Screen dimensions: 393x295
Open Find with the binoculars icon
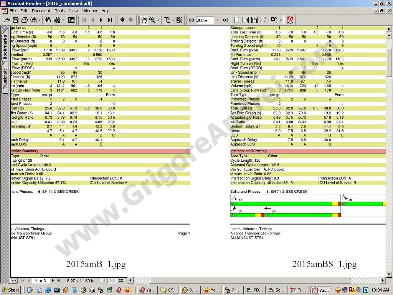pyautogui.click(x=48, y=20)
